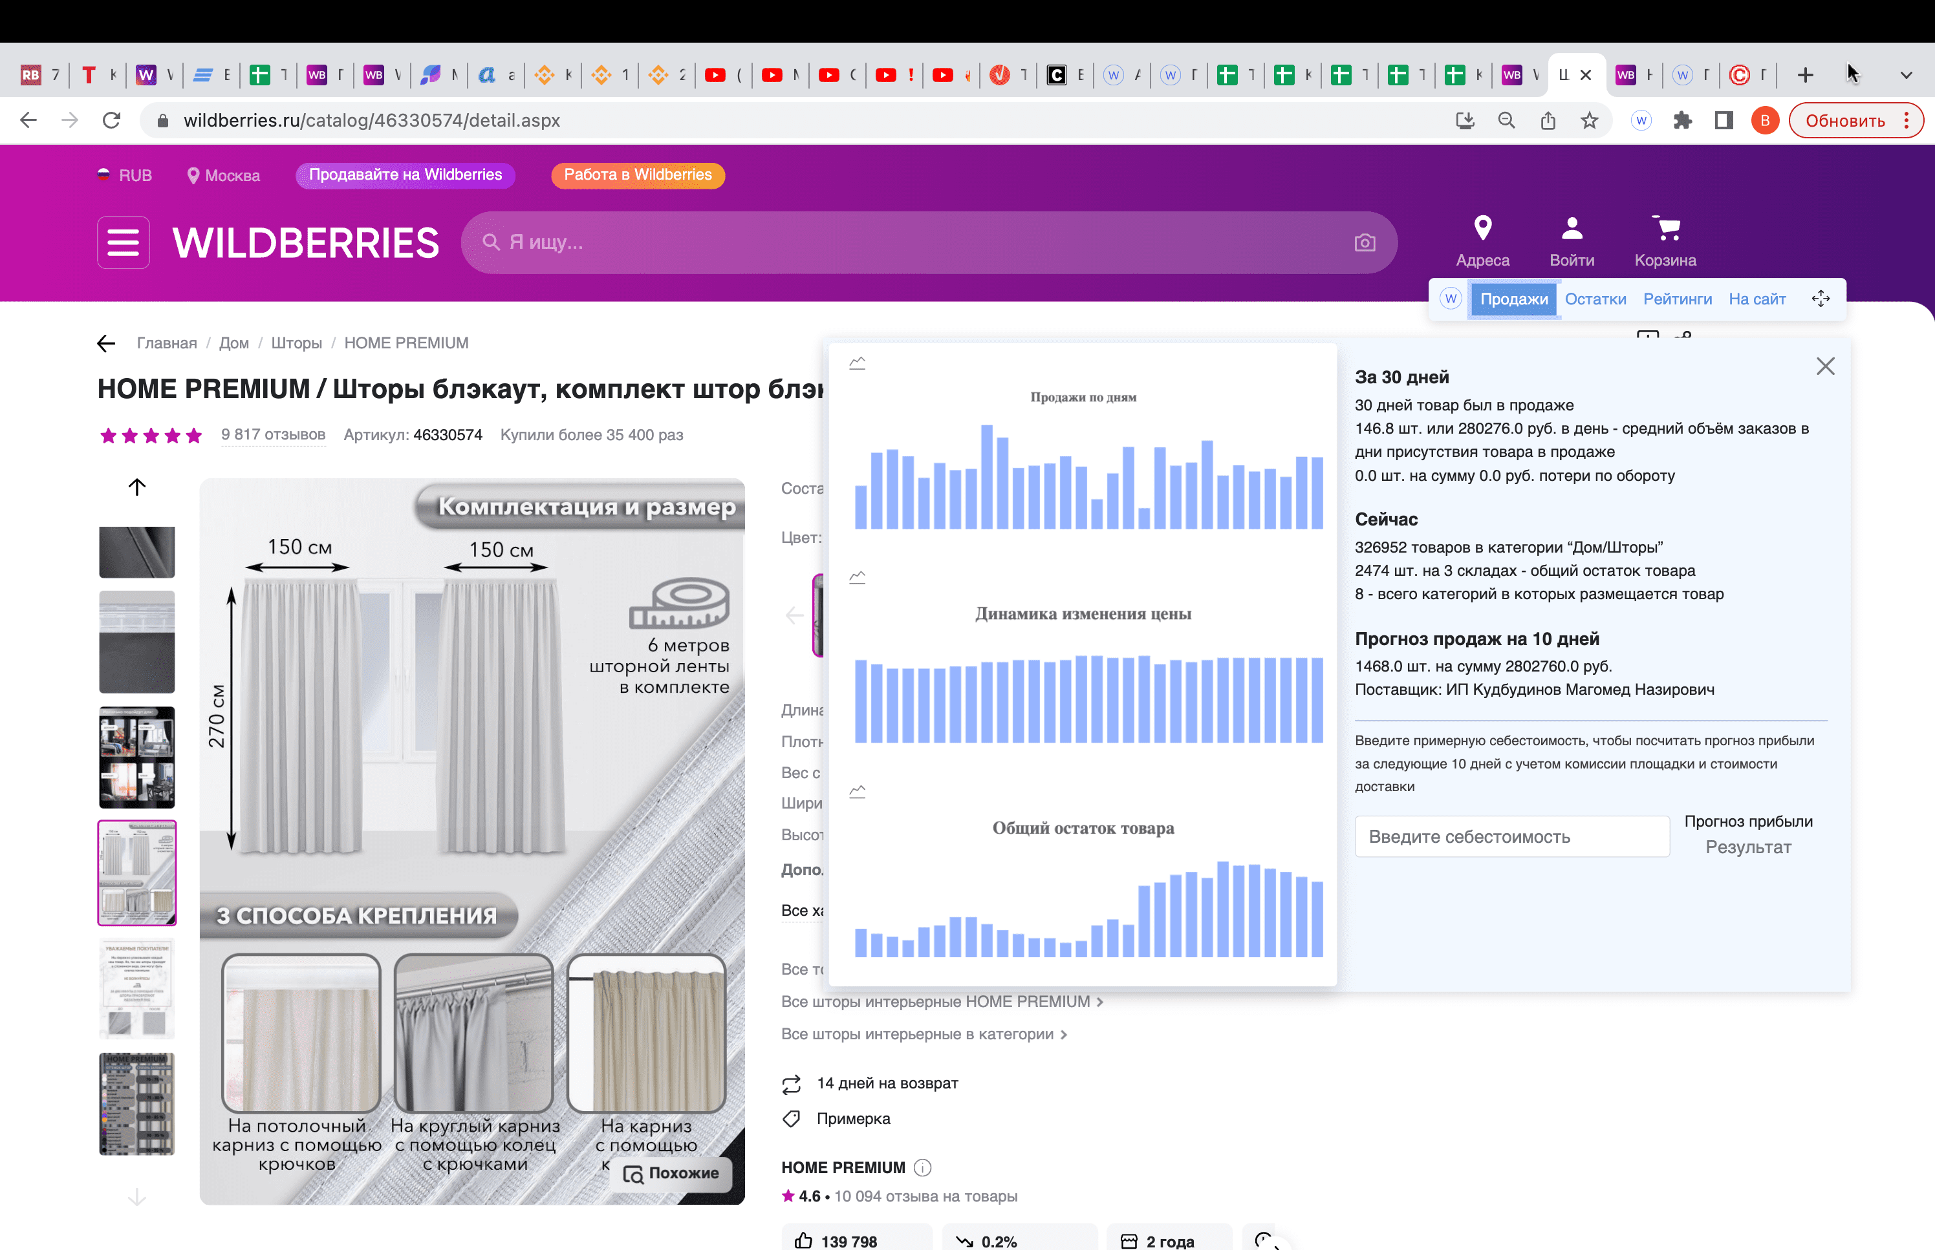Open the Wildberries hamburger menu

(124, 242)
